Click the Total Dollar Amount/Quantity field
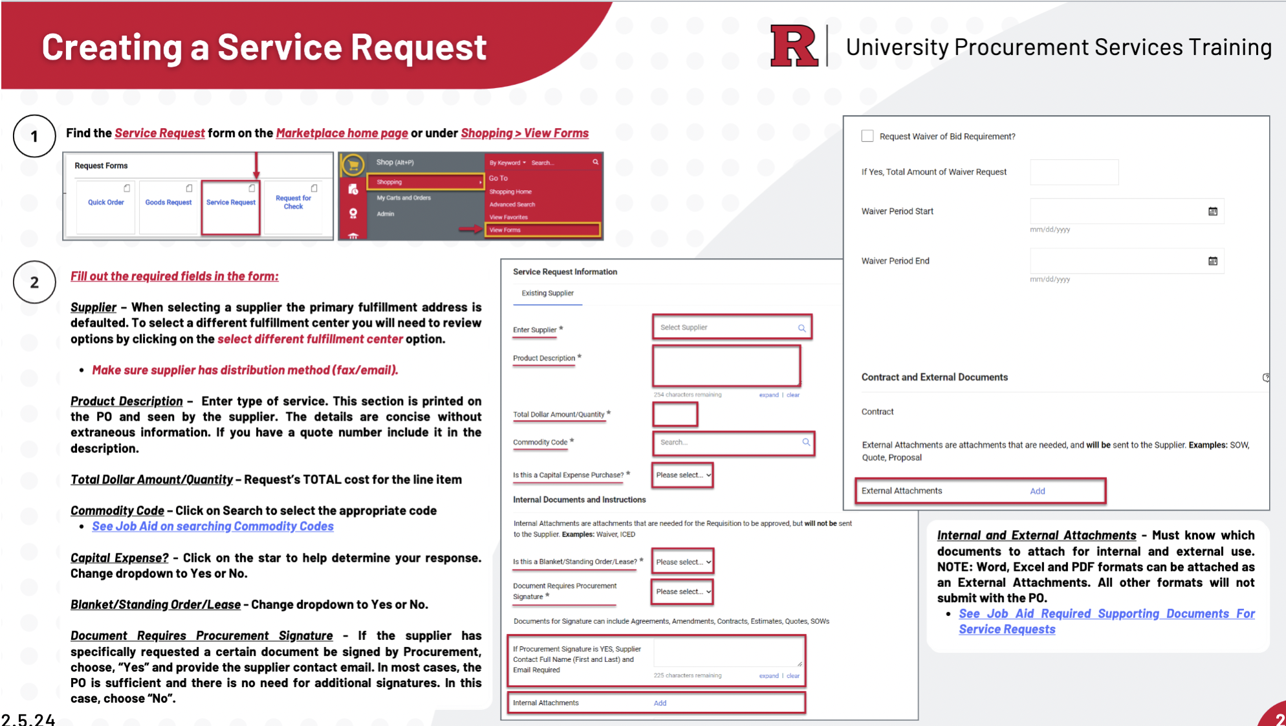The height and width of the screenshot is (726, 1286). coord(675,415)
